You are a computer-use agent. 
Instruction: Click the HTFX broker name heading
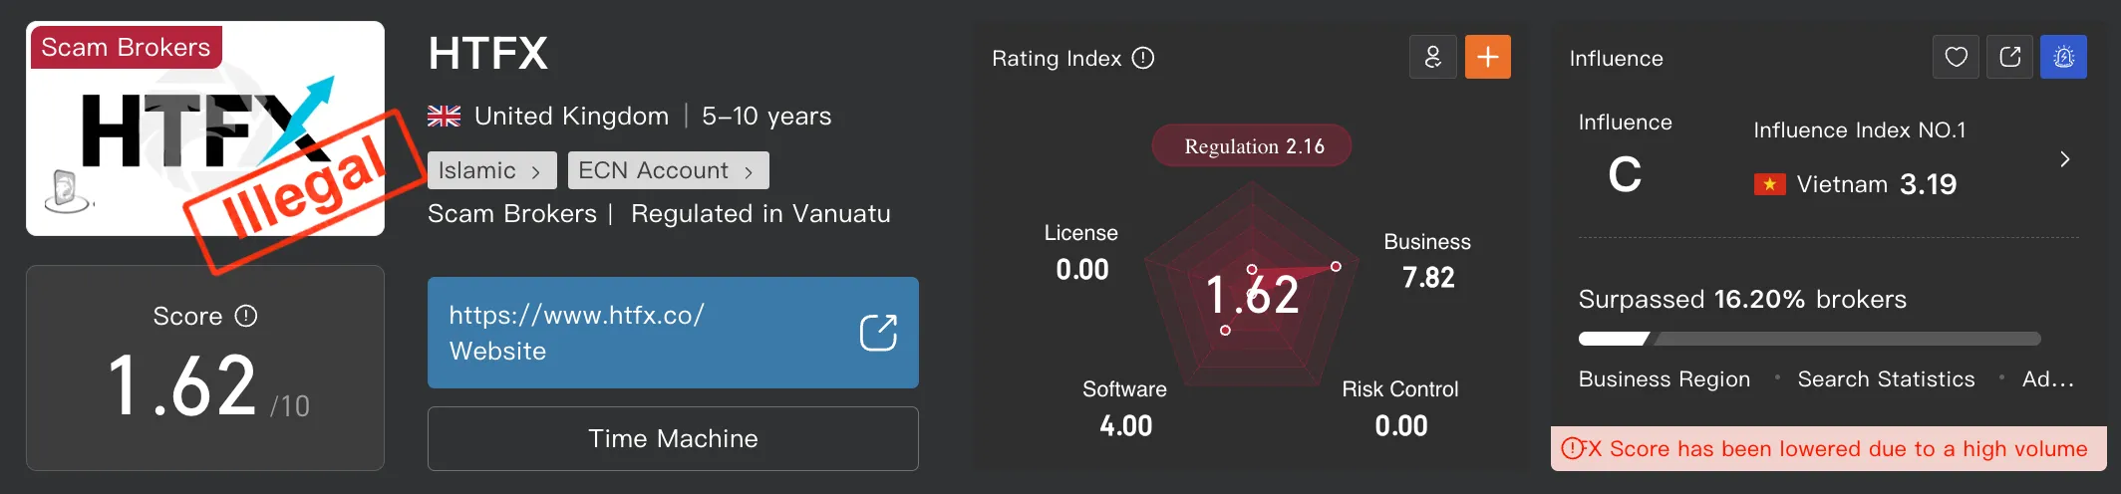pyautogui.click(x=487, y=53)
